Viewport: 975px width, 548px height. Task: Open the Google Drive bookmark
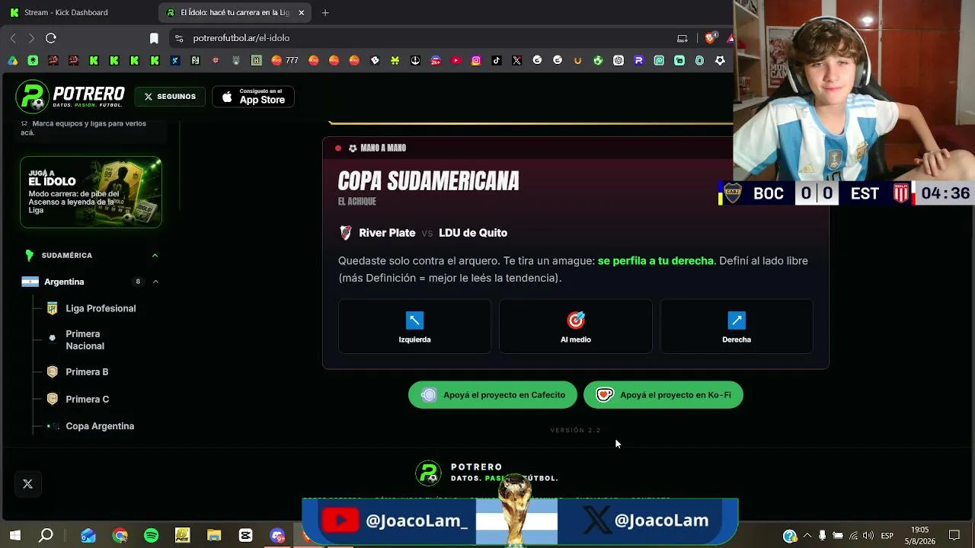coord(13,60)
